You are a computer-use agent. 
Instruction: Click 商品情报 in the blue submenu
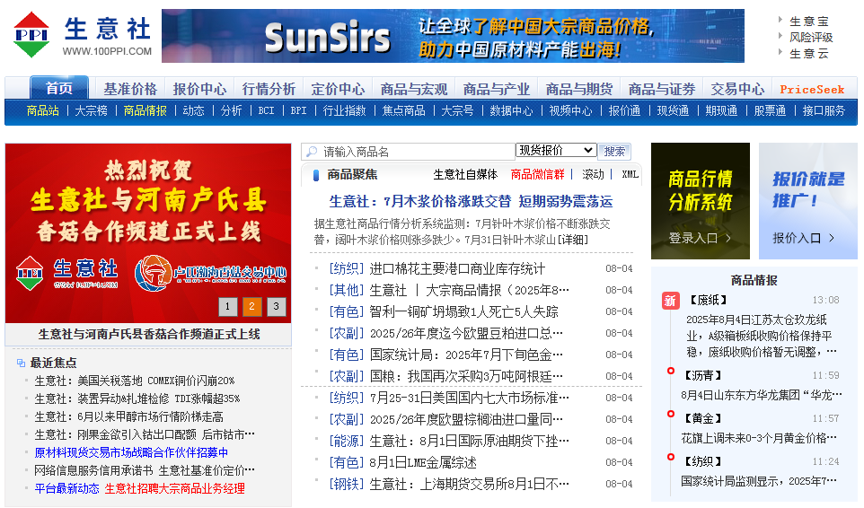click(145, 110)
